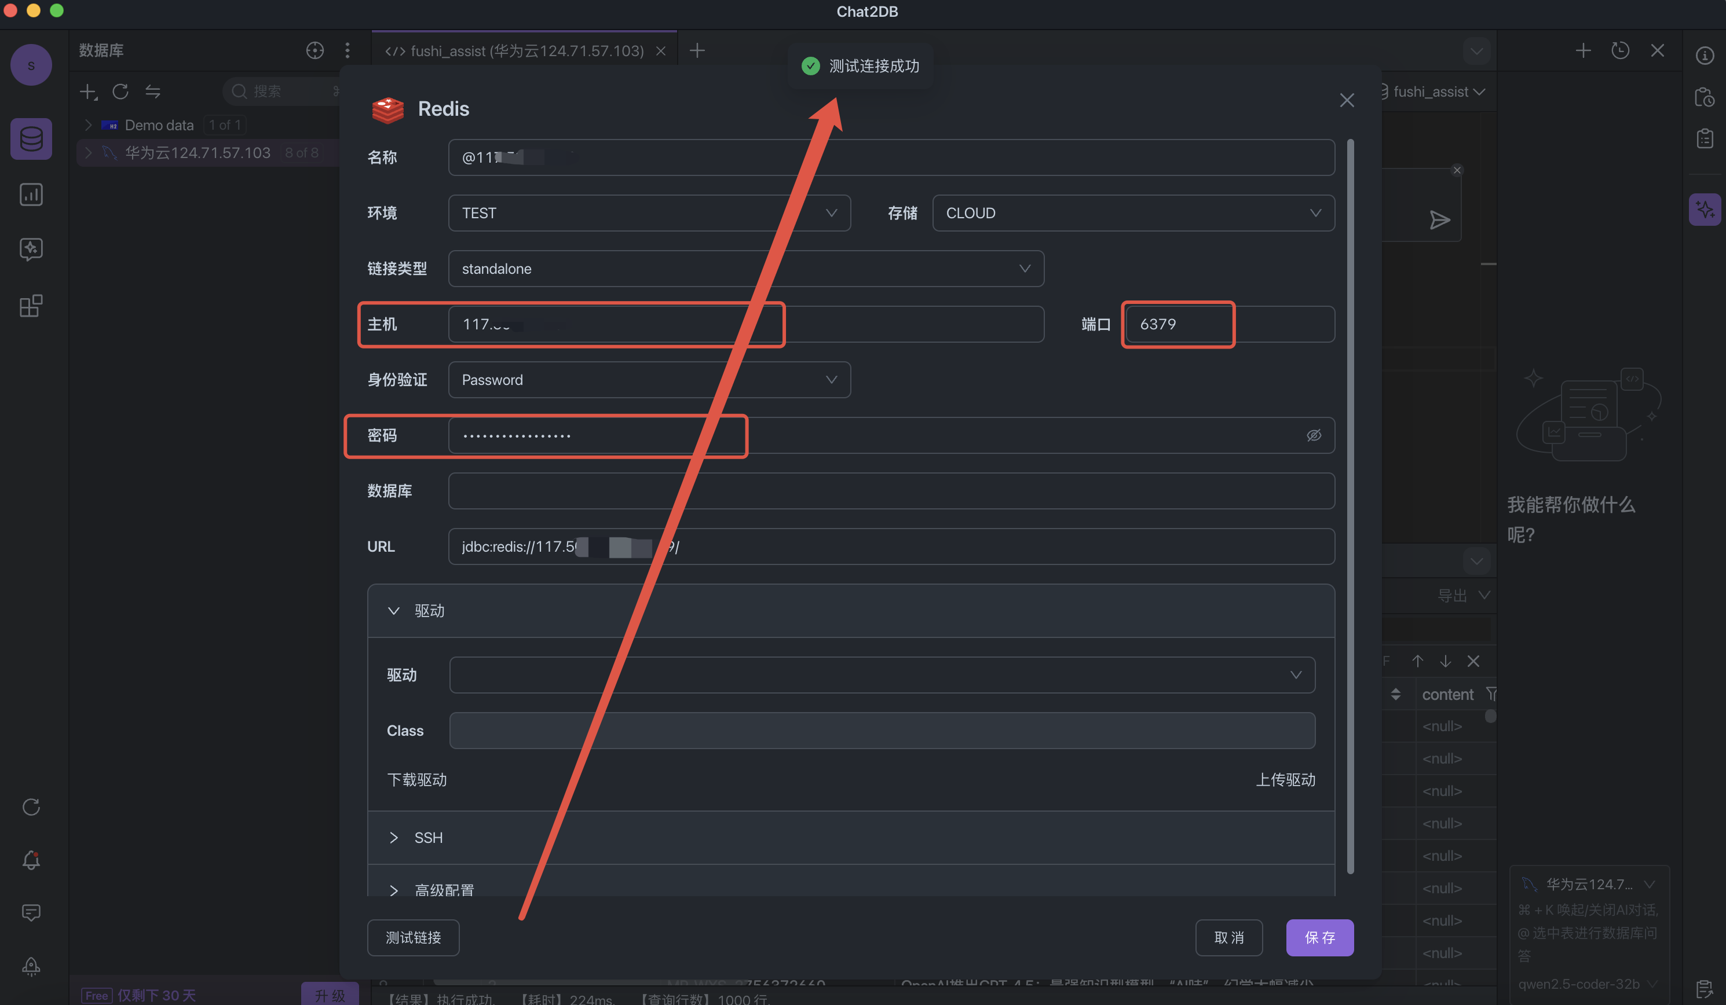Open the AI chat sidebar icon

tap(31, 249)
